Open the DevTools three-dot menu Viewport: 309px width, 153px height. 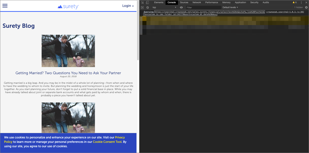301,2
